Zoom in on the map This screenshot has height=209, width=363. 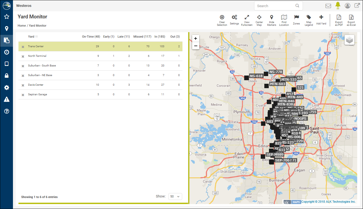tap(196, 38)
